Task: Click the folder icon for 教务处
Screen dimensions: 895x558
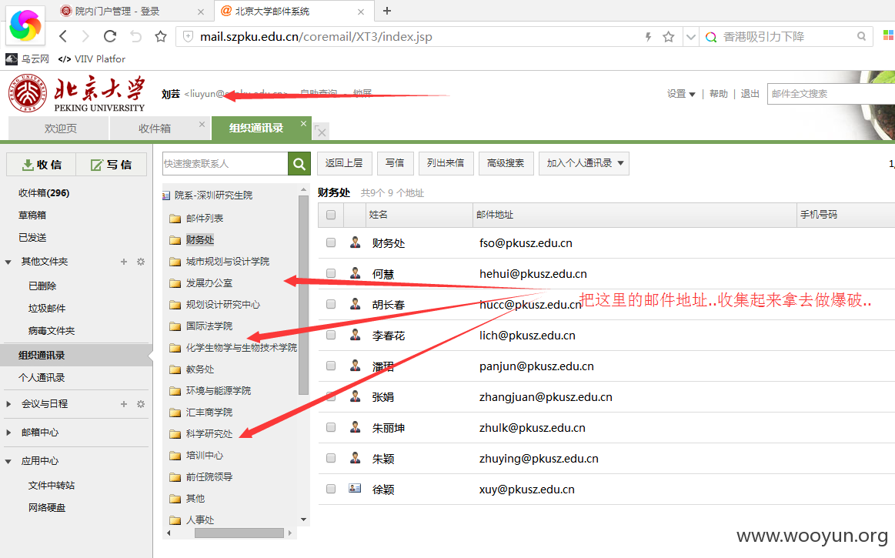Action: (175, 369)
